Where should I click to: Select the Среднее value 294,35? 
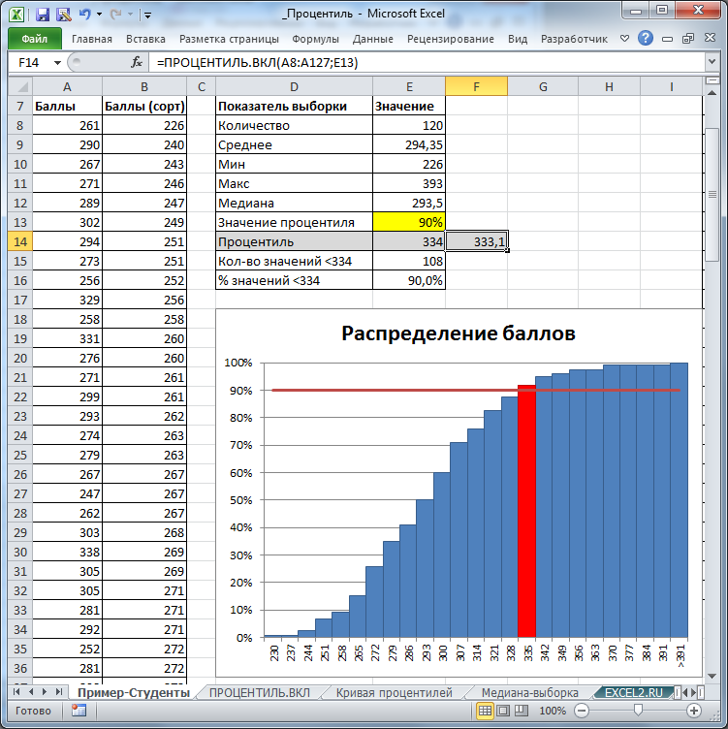coord(409,144)
